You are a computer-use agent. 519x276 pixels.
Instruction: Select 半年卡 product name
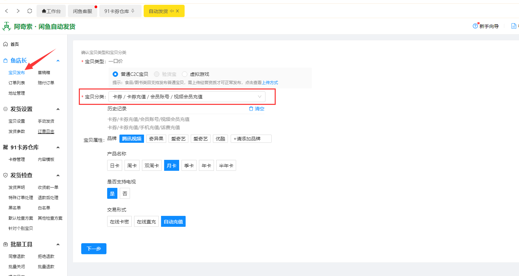[226, 165]
